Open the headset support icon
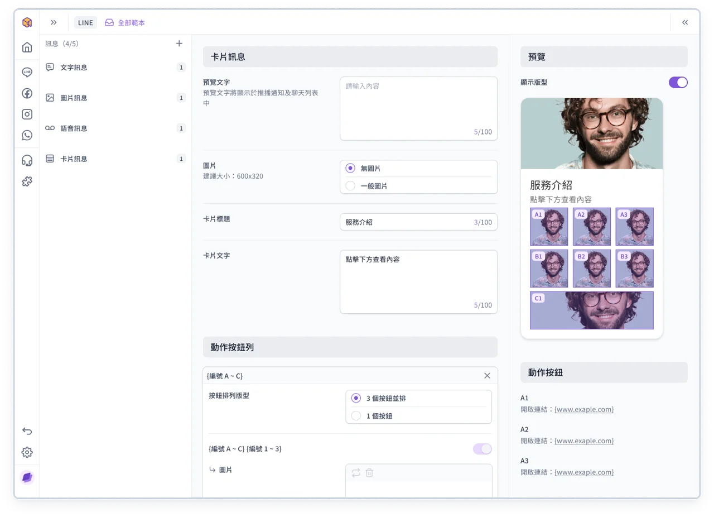Image resolution: width=714 pixels, height=517 pixels. pos(27,160)
